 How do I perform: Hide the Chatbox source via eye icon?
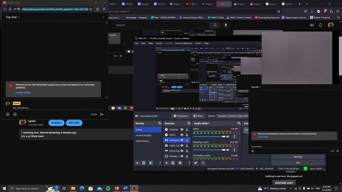182,130
